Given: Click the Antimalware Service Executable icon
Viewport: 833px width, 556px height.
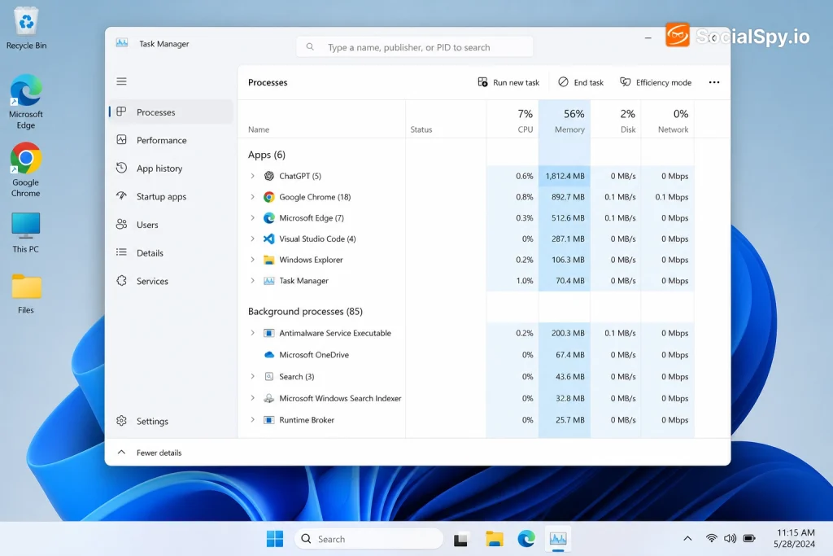Looking at the screenshot, I should point(268,333).
